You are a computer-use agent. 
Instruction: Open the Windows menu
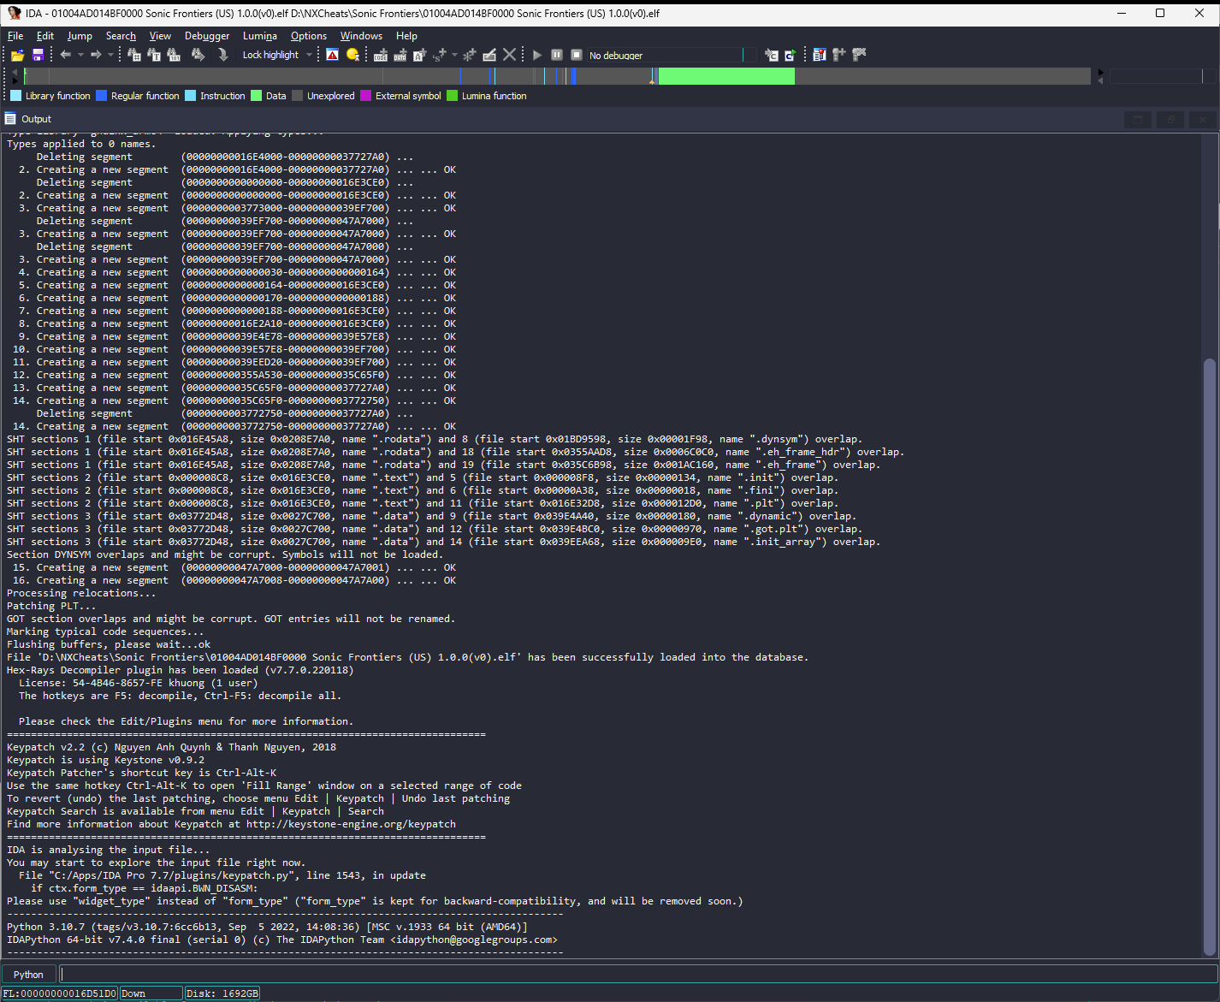(361, 36)
